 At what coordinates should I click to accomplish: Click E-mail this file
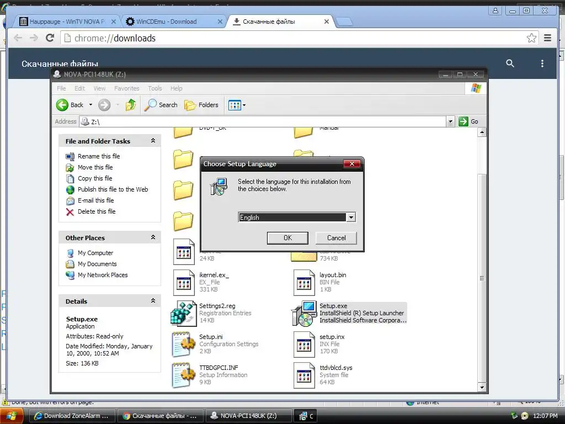tap(96, 200)
